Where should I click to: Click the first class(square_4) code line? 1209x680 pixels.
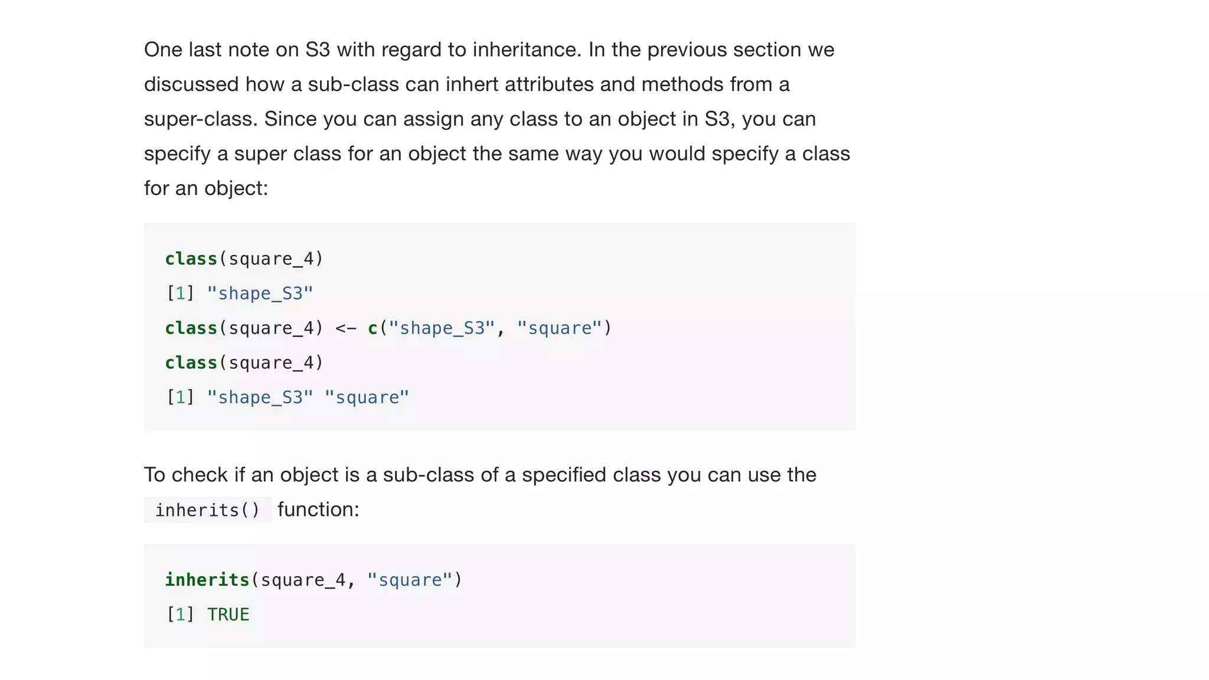point(244,259)
